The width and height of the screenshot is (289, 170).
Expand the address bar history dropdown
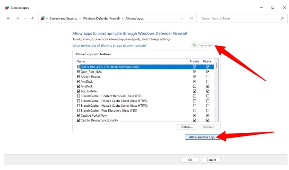point(182,19)
